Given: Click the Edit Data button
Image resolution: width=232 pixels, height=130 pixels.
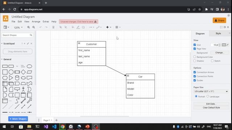Looking at the screenshot, I should coord(211,104).
